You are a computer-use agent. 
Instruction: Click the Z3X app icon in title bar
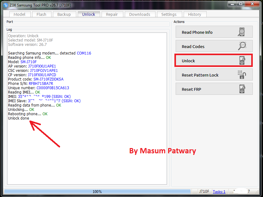6,5
